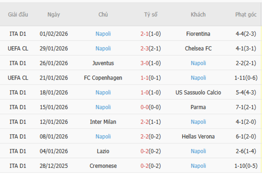This screenshot has width=262, height=177.
Task: Open the FC Copenhagen team link
Action: (103, 78)
